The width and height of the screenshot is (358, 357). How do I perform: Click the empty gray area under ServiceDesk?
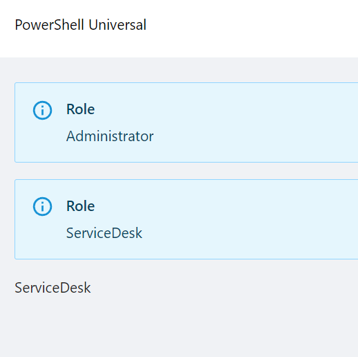click(179, 327)
